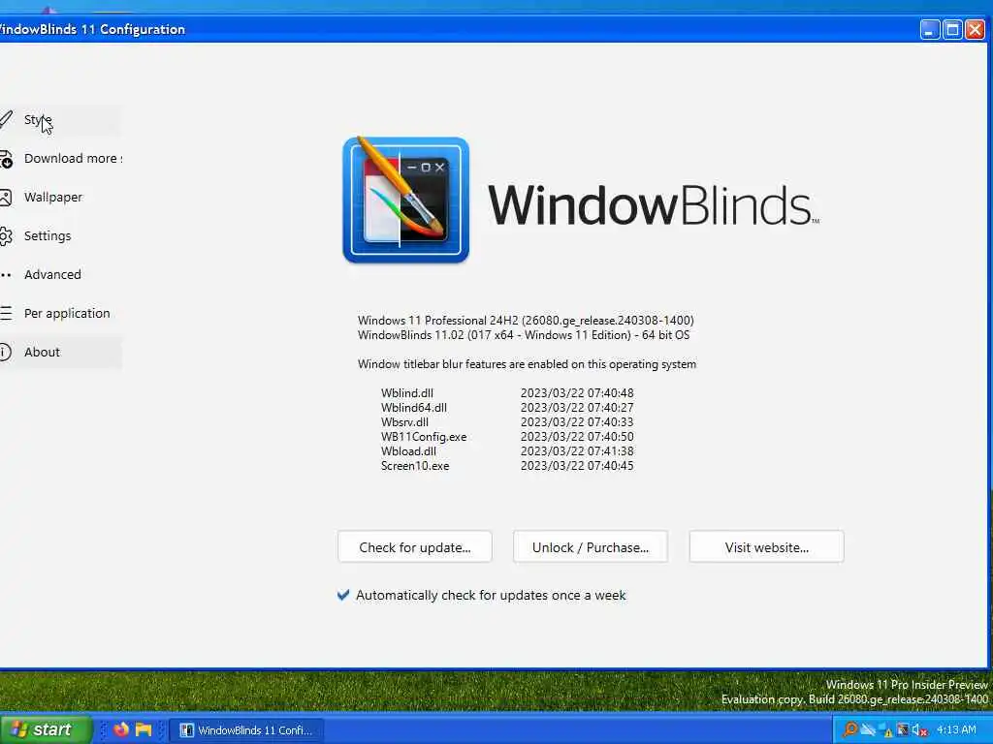Click orange magnifier tray icon
Viewport: 993px width, 744px height.
849,730
